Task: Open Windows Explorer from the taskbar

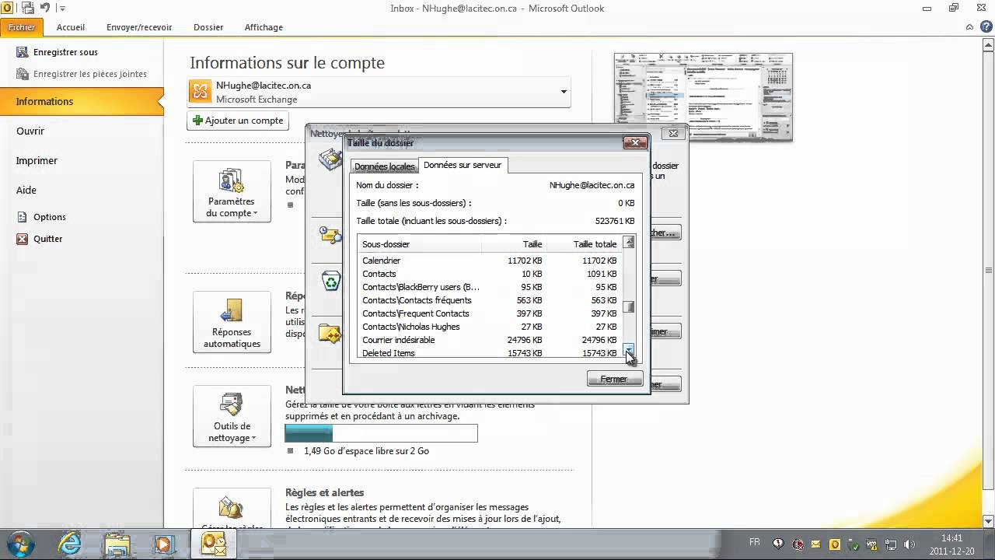Action: [x=117, y=544]
